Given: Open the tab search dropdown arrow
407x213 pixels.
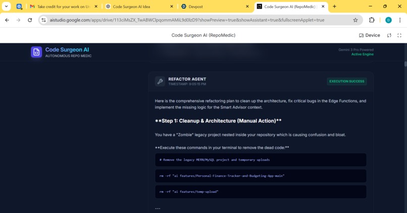Looking at the screenshot, I should pyautogui.click(x=6, y=7).
